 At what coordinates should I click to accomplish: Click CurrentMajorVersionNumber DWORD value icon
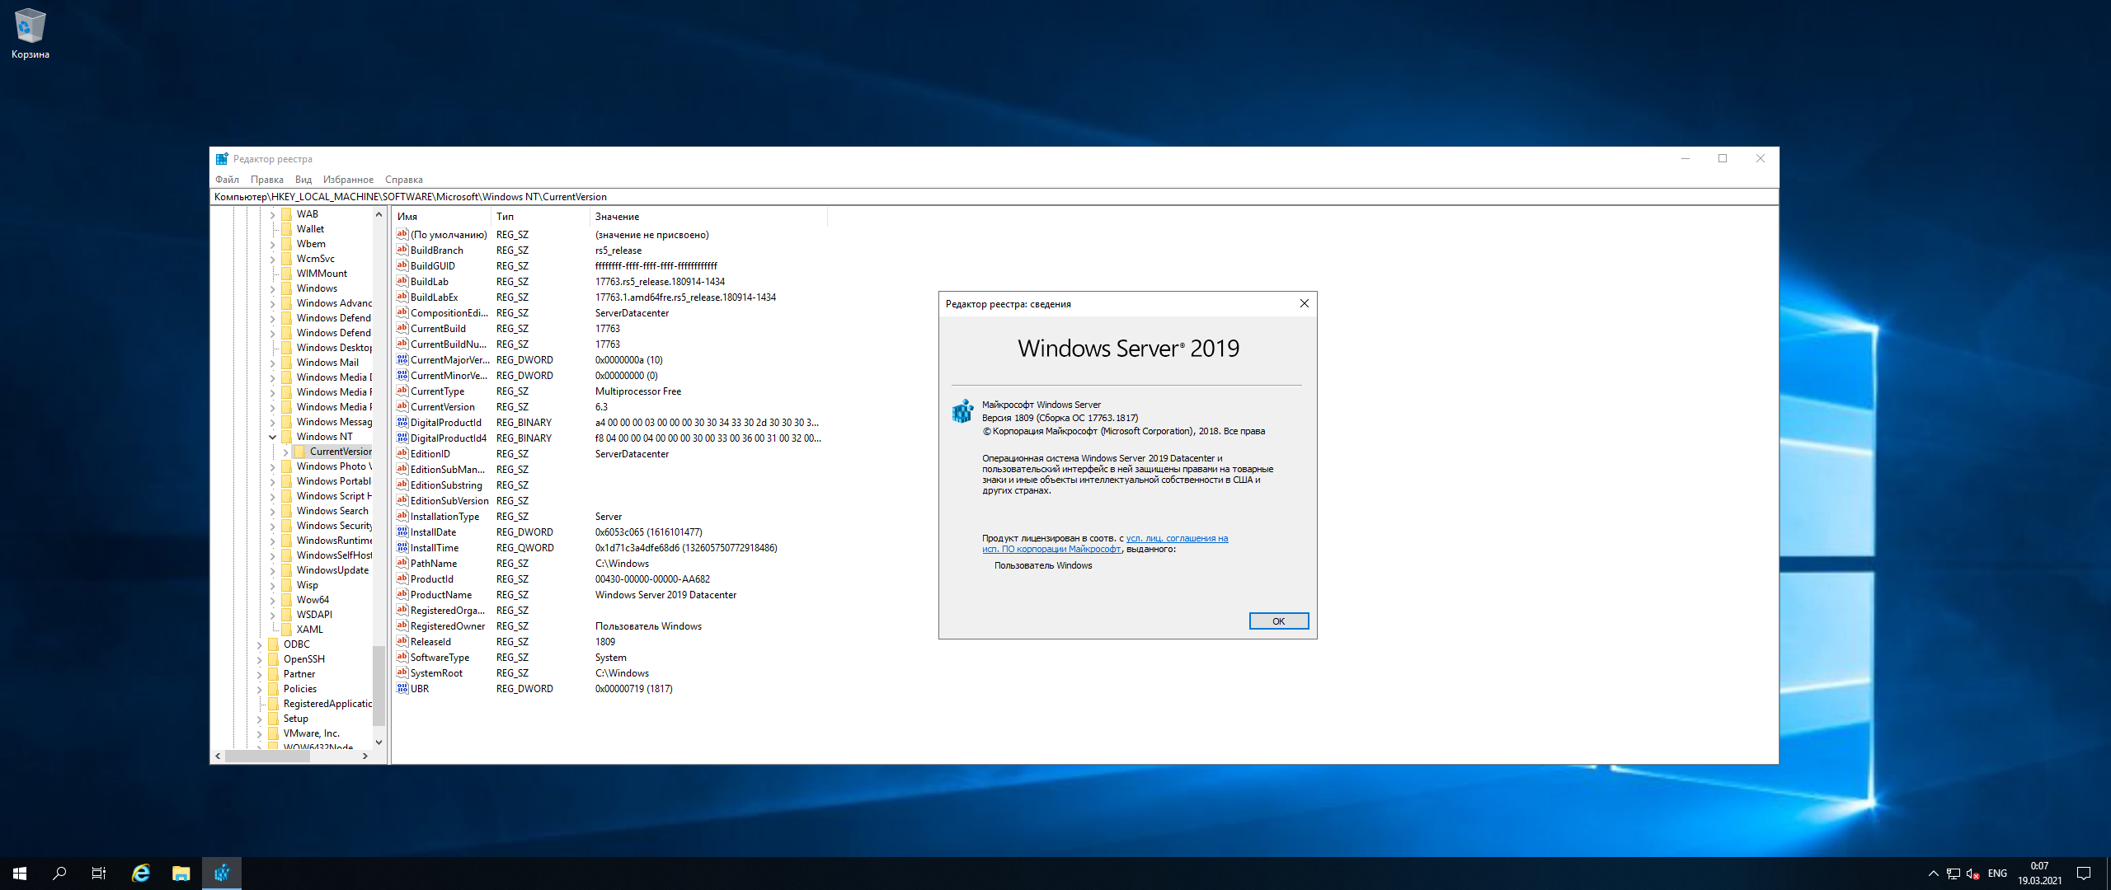pos(402,360)
